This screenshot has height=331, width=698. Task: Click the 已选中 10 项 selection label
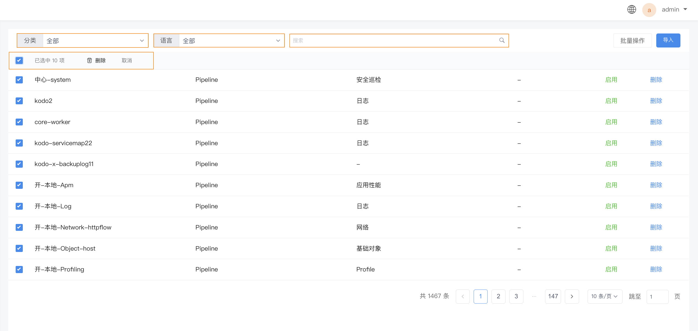point(49,60)
